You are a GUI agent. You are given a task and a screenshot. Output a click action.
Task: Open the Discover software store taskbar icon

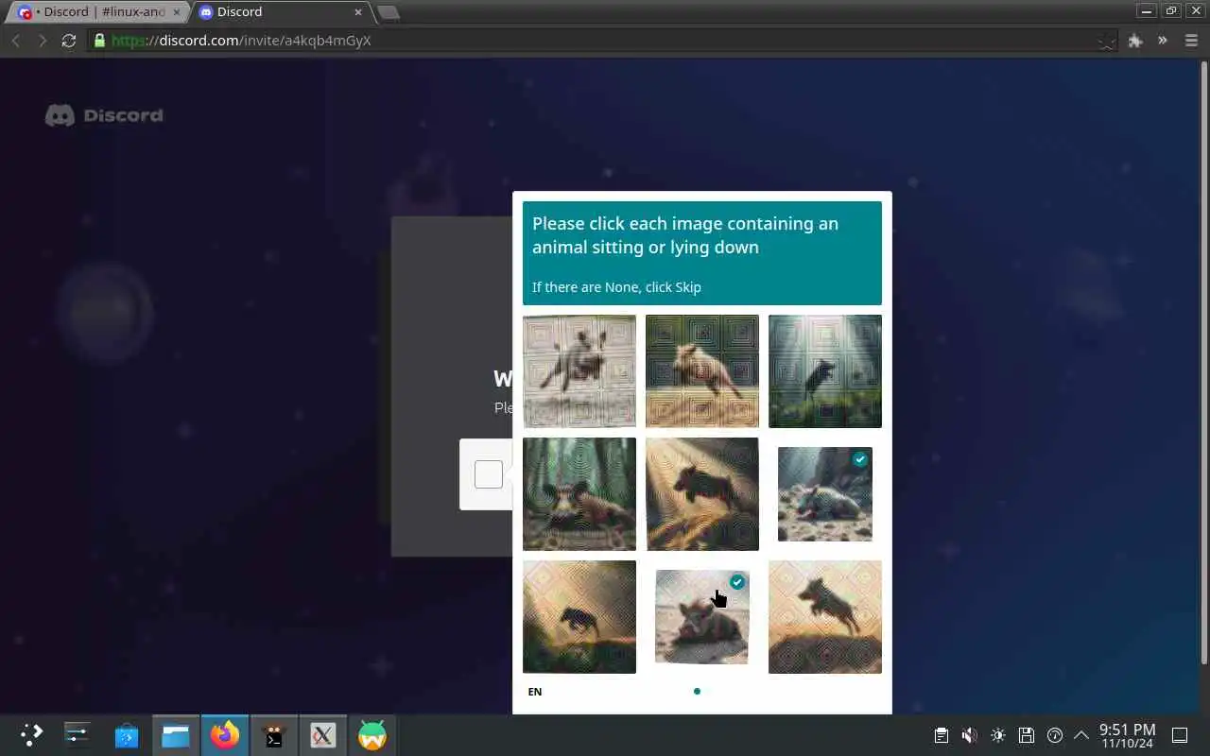point(127,735)
